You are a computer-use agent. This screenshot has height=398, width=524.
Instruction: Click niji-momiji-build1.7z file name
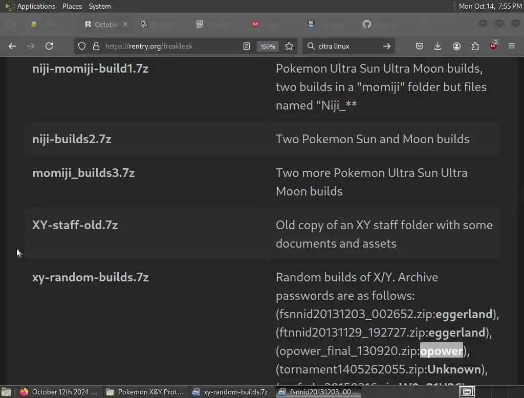(90, 69)
